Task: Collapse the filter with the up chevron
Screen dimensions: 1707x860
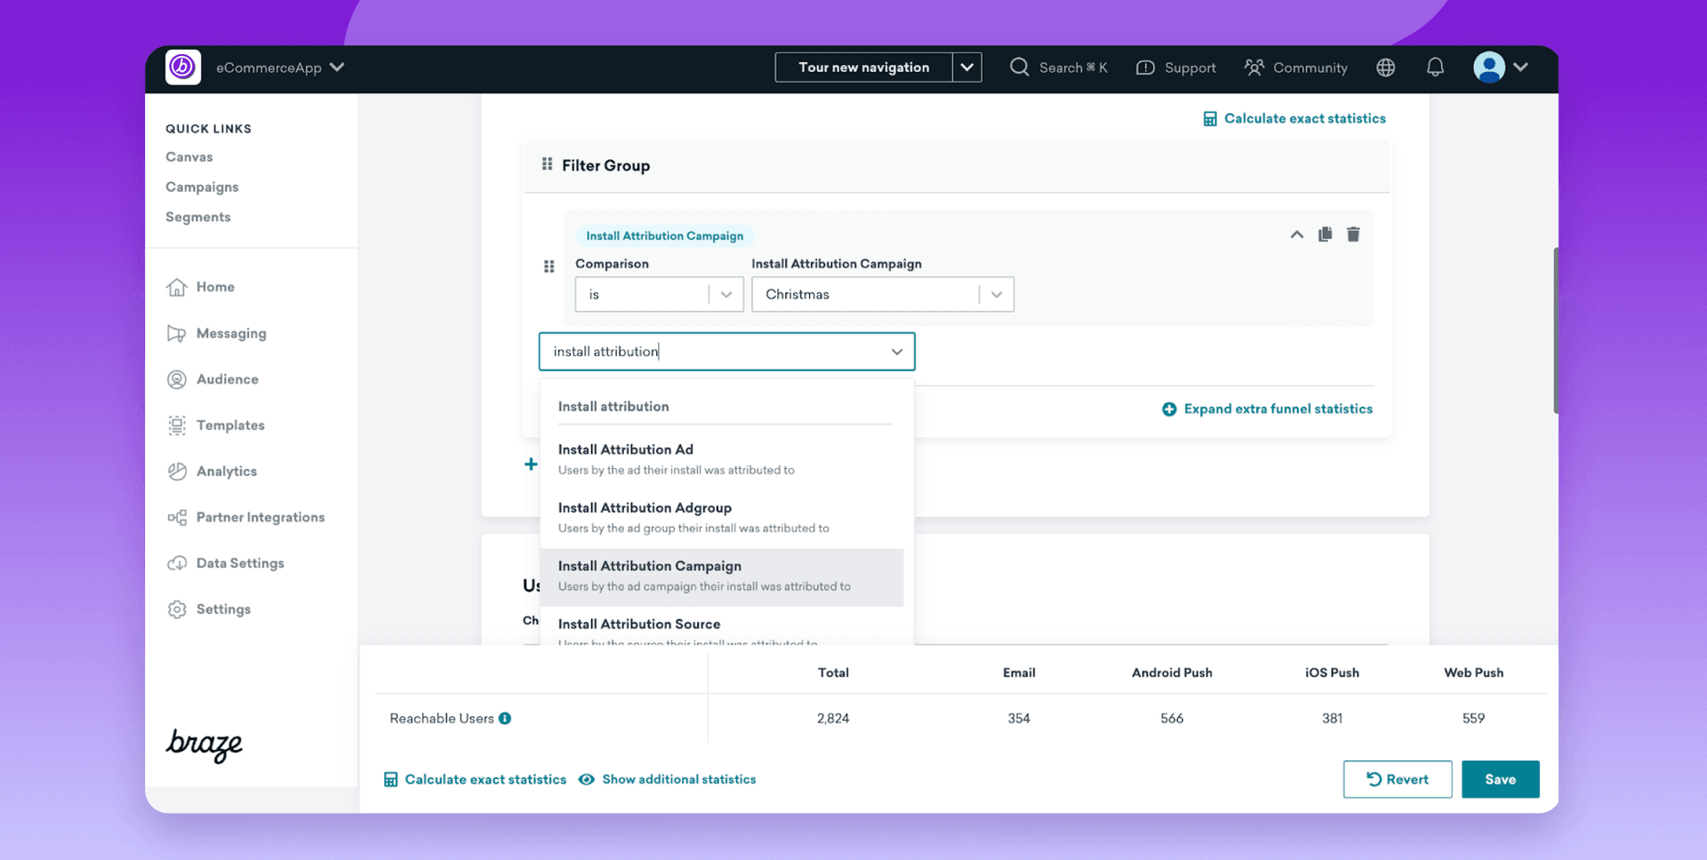Action: coord(1296,235)
